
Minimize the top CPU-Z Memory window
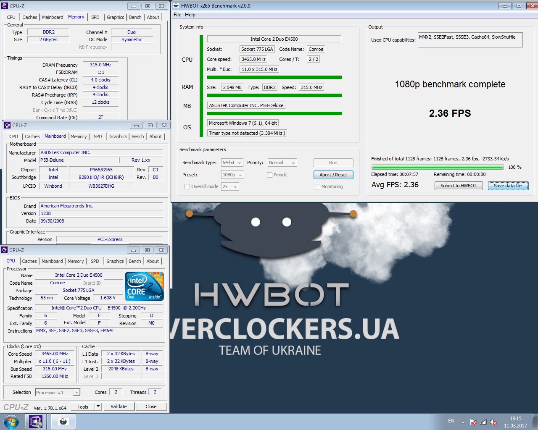134,6
